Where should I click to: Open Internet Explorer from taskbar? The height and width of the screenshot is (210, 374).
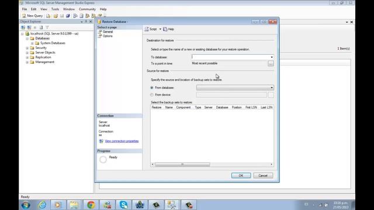(42, 205)
